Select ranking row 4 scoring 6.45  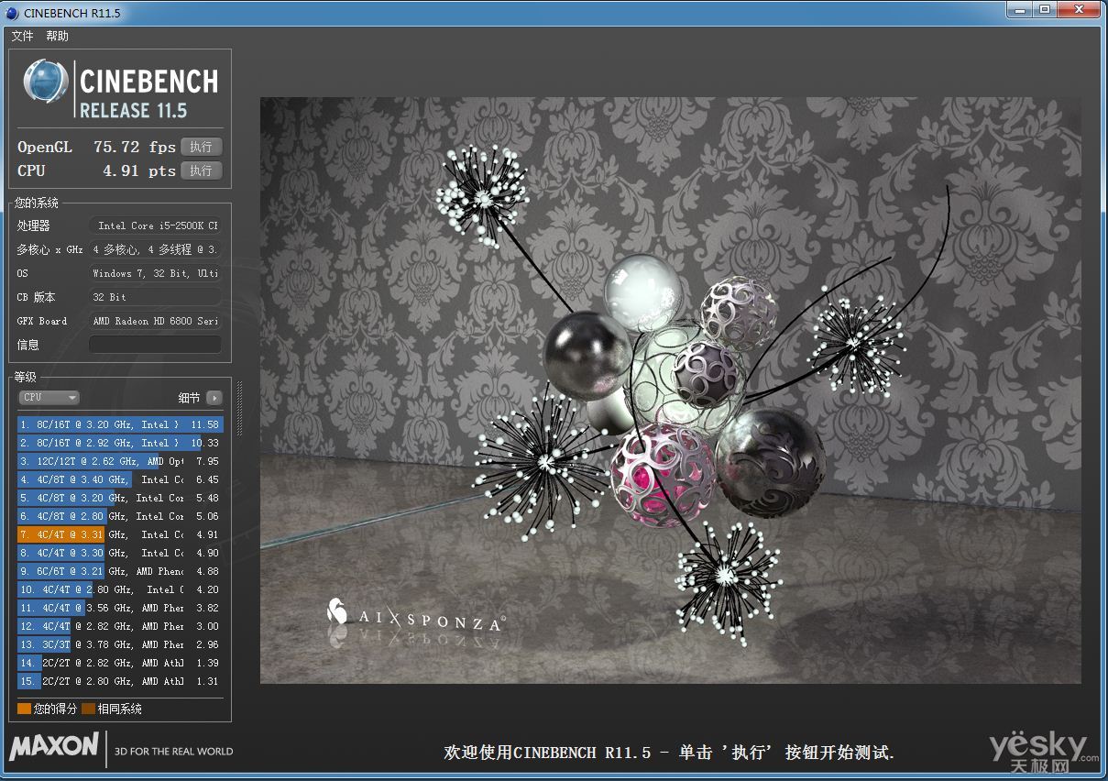[x=120, y=479]
